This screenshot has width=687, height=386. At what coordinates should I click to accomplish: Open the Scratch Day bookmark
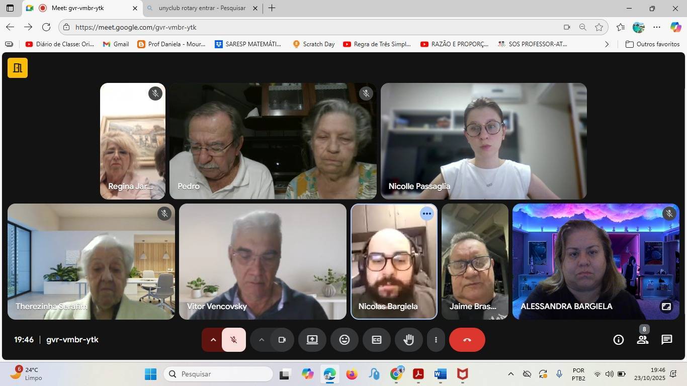313,44
